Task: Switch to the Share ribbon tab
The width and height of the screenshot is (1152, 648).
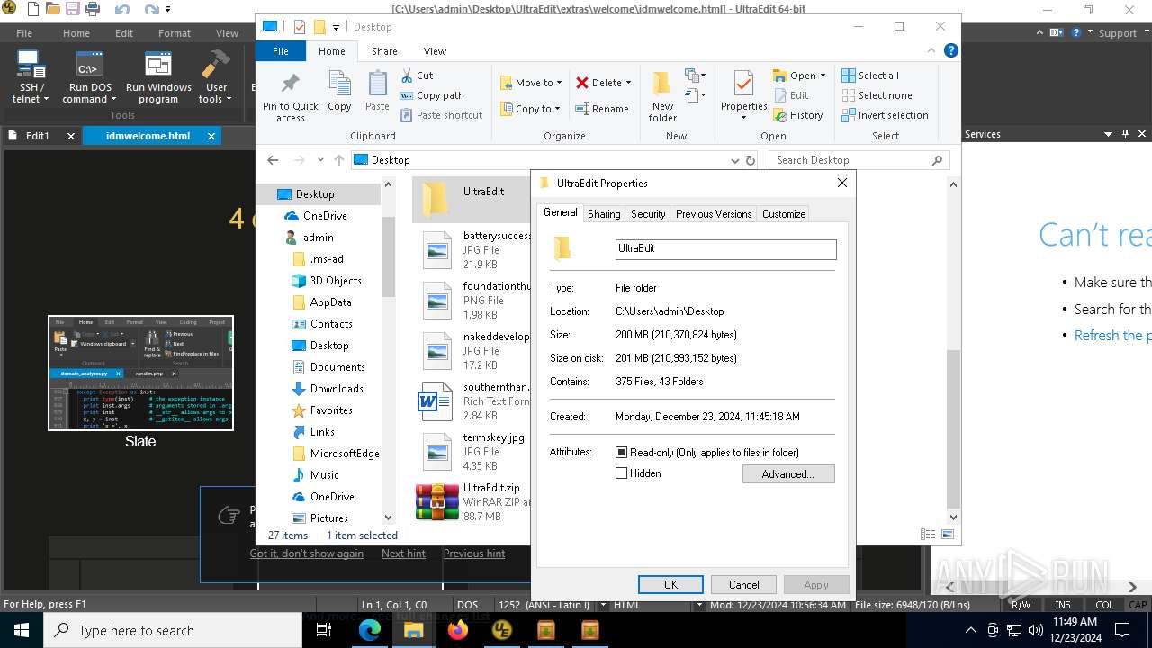Action: 384,51
